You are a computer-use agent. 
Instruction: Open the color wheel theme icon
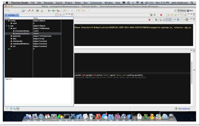point(23,11)
